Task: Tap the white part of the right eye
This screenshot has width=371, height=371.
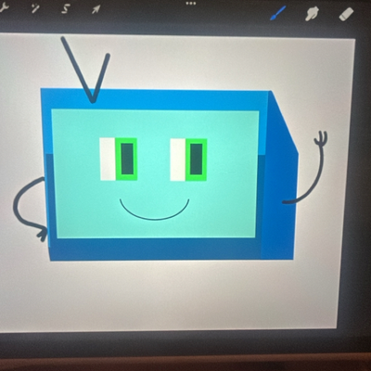Action: (177, 160)
